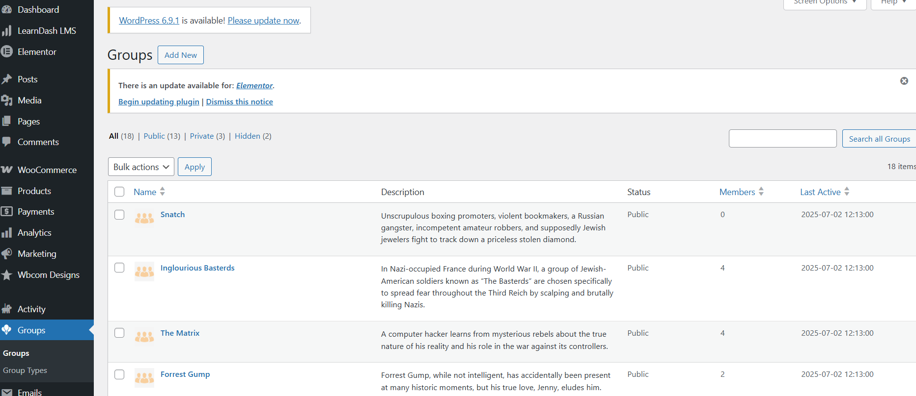Click the Members column header
916x396 pixels.
point(737,192)
